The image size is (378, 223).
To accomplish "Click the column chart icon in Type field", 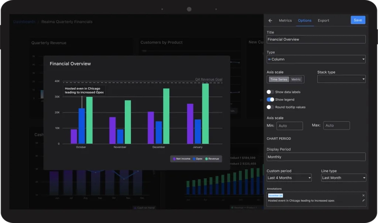I will click(269, 59).
